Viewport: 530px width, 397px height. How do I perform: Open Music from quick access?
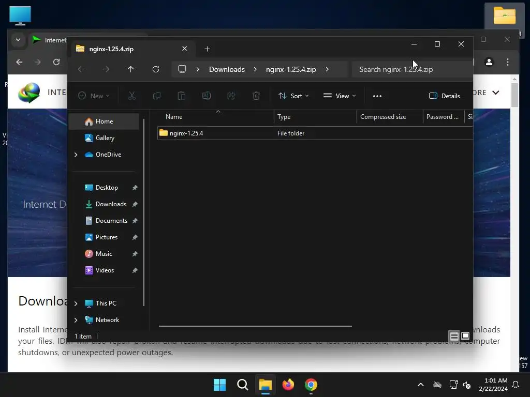coord(104,254)
